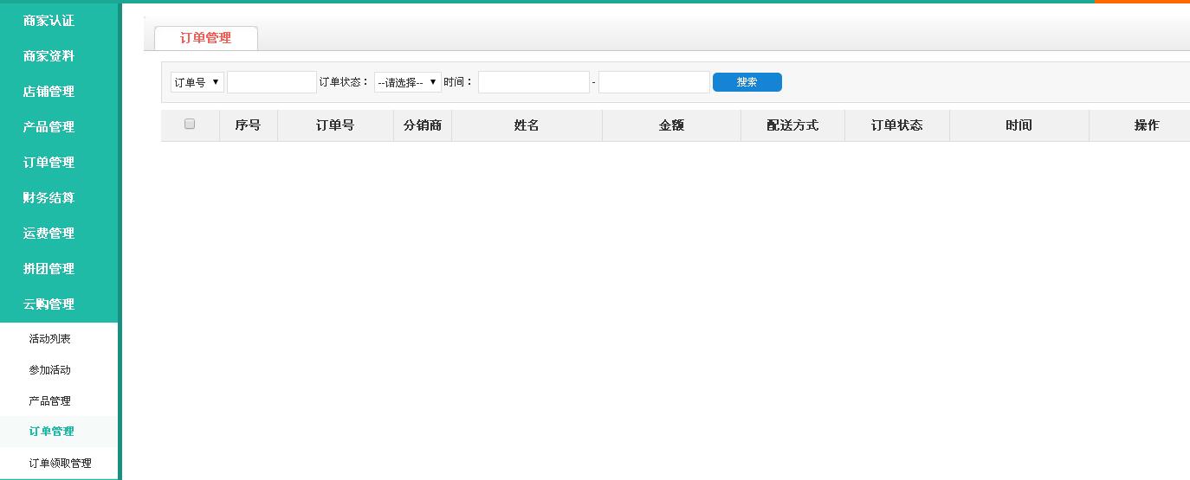The height and width of the screenshot is (480, 1190).
Task: Click the 金额 column header
Action: (671, 125)
